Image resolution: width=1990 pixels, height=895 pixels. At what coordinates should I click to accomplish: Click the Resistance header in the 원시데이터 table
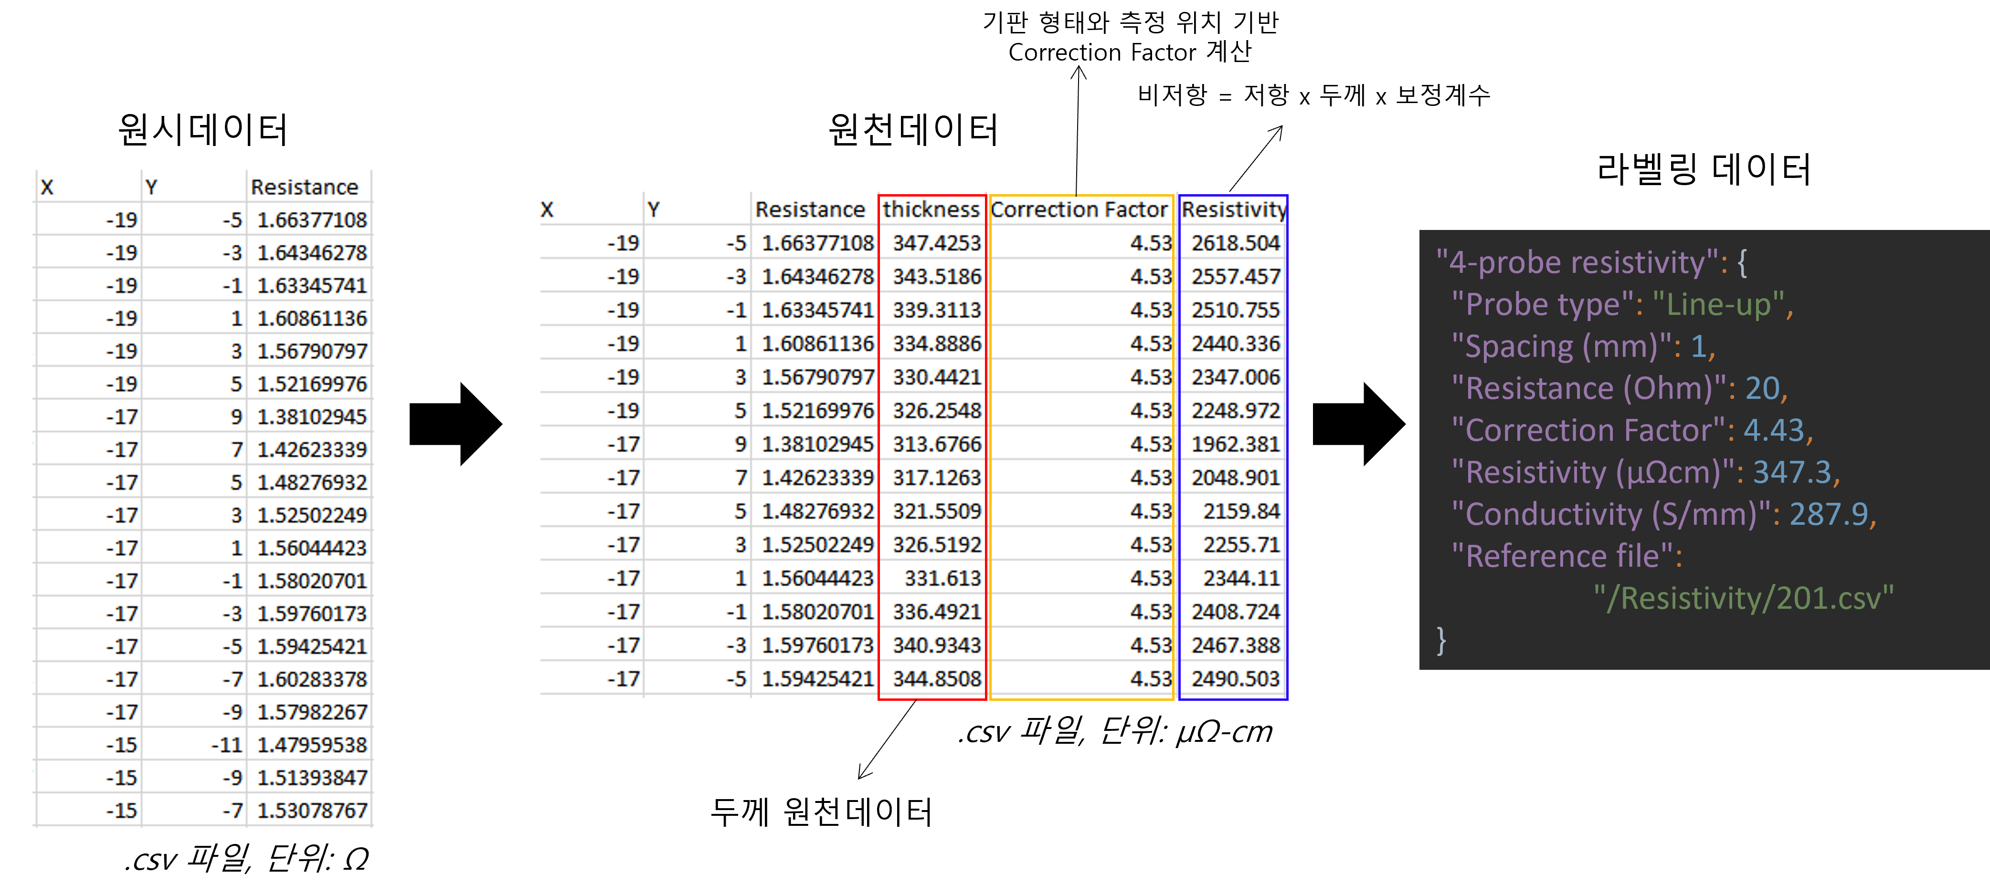click(304, 187)
